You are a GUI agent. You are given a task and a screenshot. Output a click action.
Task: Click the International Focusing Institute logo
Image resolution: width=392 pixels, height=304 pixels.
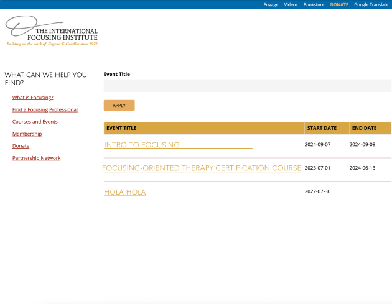52,31
